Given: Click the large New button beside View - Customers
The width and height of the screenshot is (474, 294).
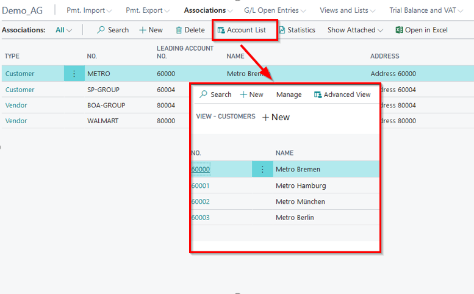Looking at the screenshot, I should click(x=276, y=117).
